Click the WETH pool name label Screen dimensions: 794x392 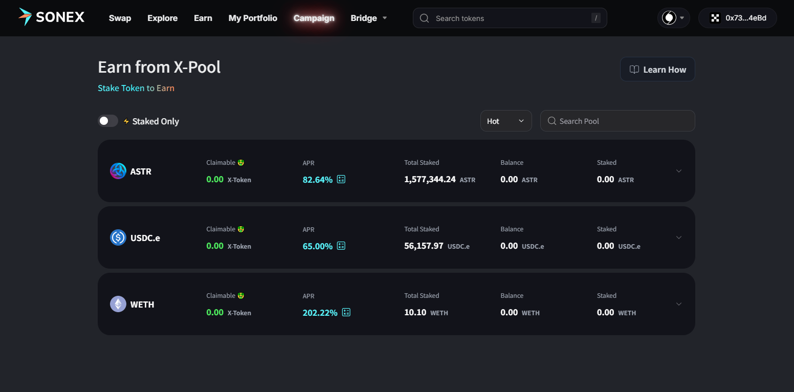(142, 304)
